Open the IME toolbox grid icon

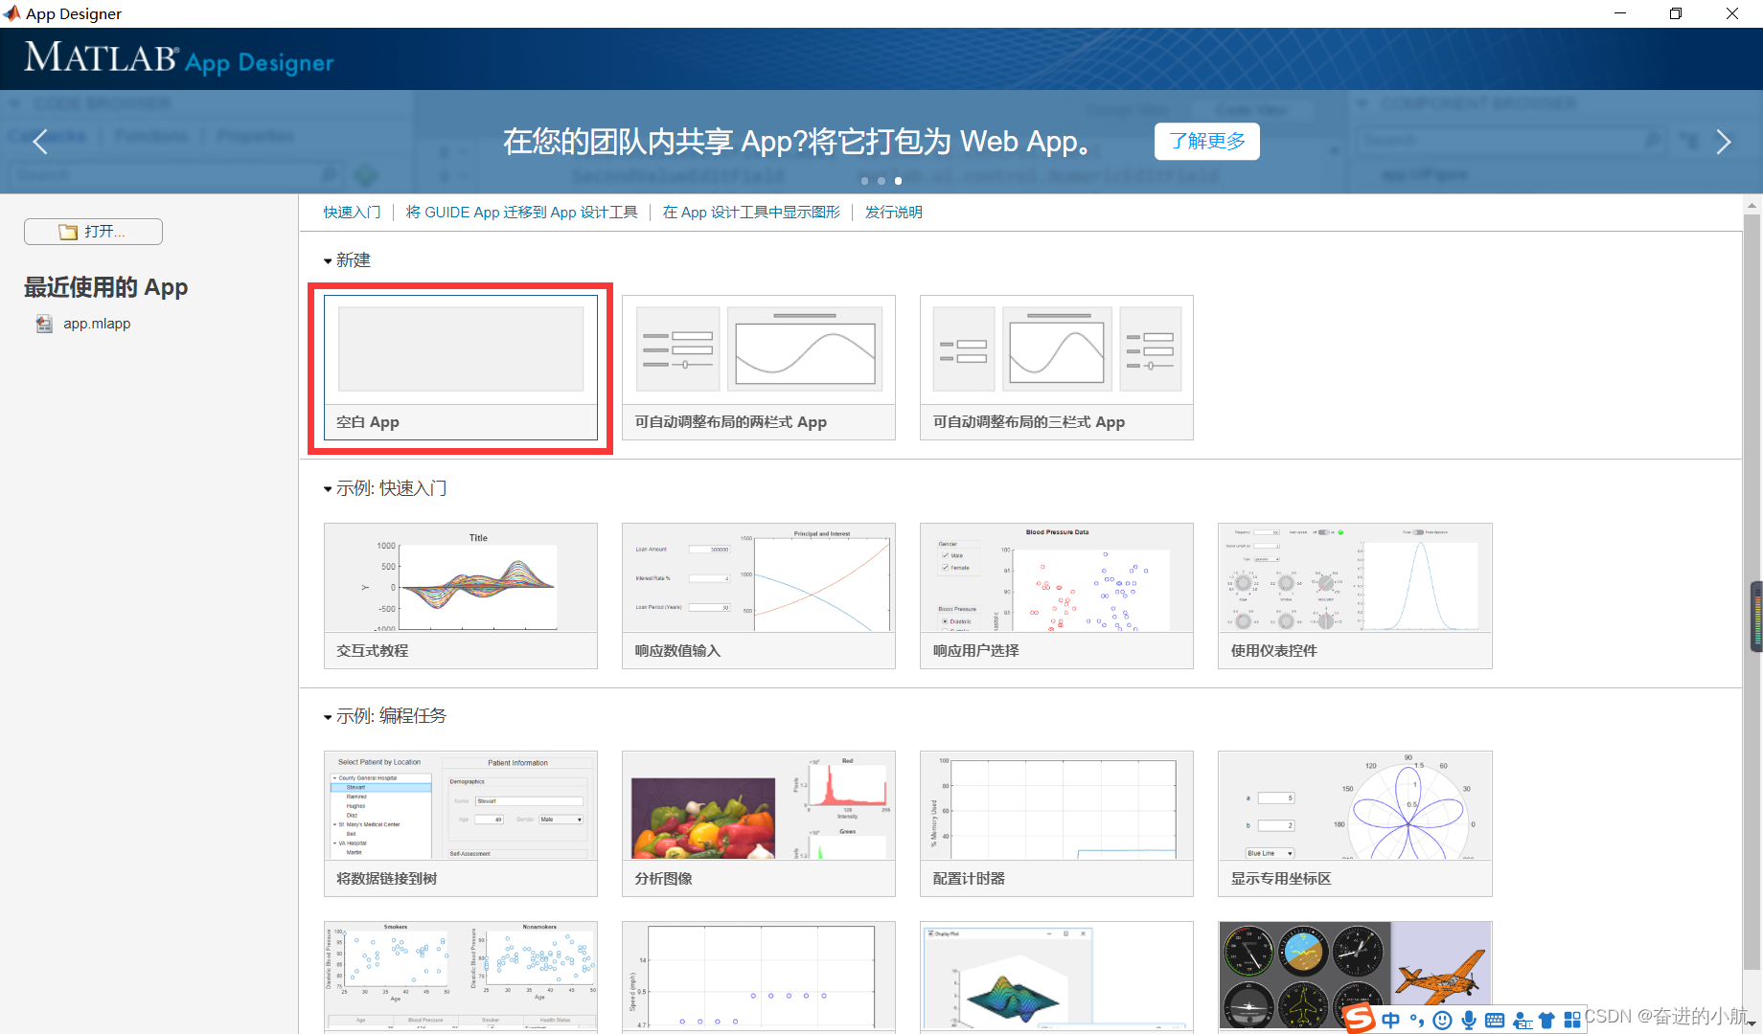coord(1572,1021)
